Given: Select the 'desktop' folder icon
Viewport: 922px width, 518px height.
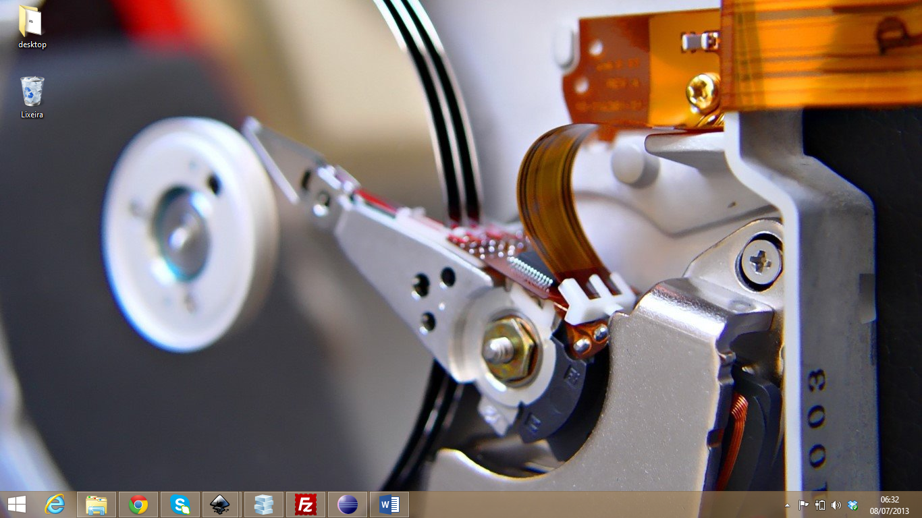Looking at the screenshot, I should coord(32,26).
